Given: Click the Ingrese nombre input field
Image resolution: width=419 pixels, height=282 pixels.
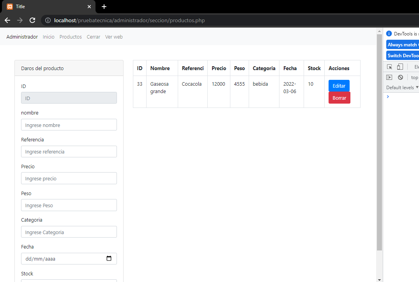Looking at the screenshot, I should (x=69, y=125).
